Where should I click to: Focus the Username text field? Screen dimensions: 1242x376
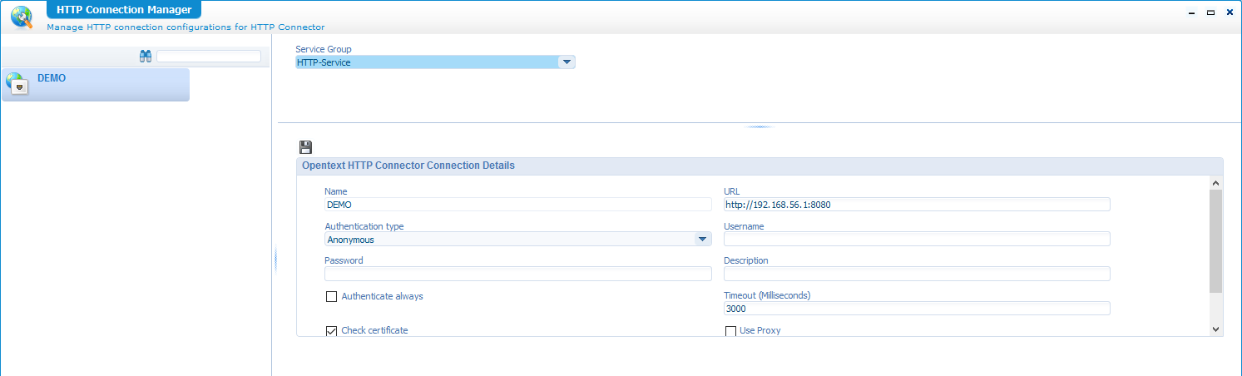pos(916,240)
